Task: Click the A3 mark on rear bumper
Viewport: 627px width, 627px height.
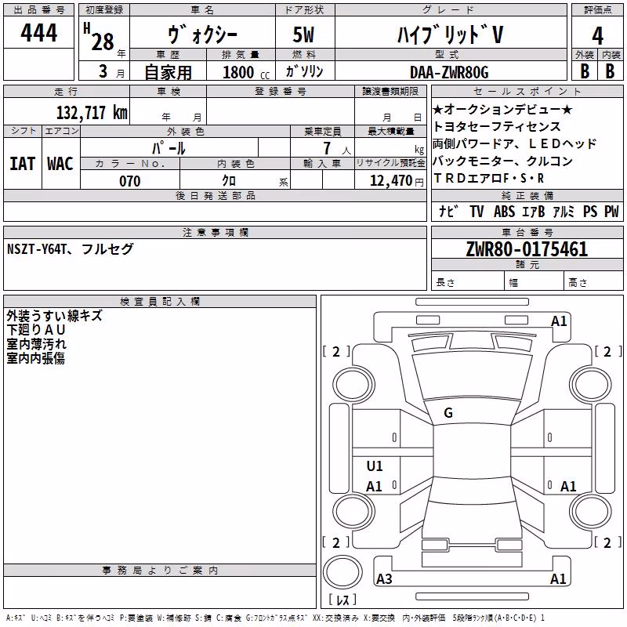Action: (x=384, y=578)
